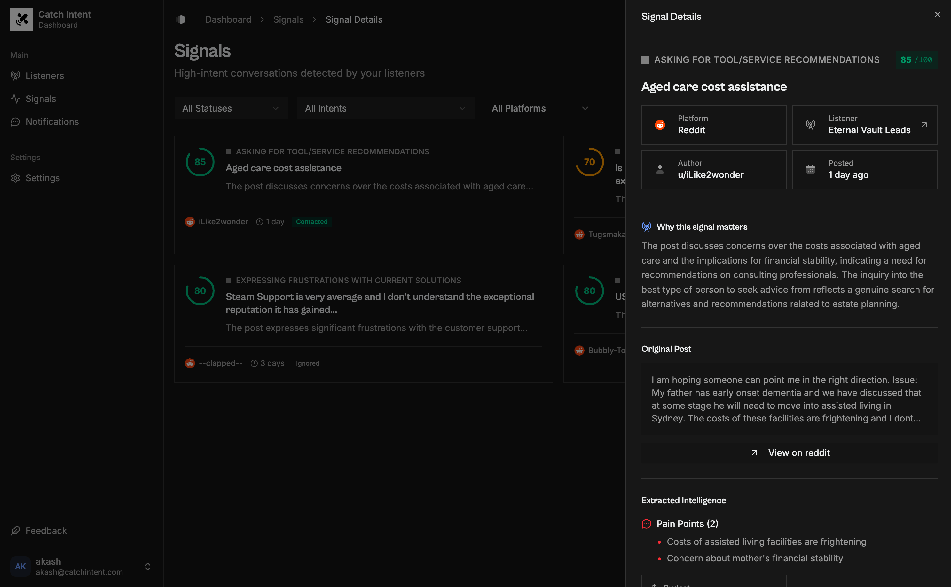Click the Feedback icon in the sidebar
This screenshot has width=951, height=587.
tap(16, 530)
